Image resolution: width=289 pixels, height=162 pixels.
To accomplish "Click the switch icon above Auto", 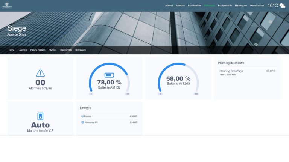I will tap(40, 116).
